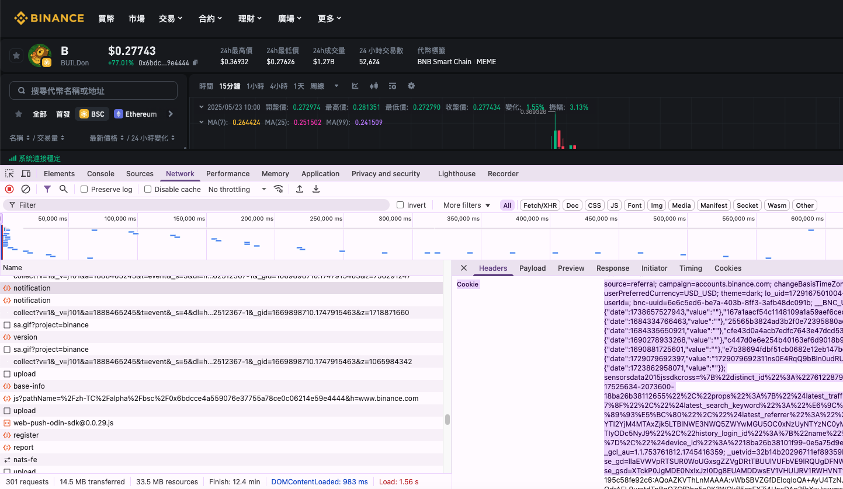This screenshot has height=489, width=843.
Task: Filter requests by Doc type
Action: click(x=573, y=205)
